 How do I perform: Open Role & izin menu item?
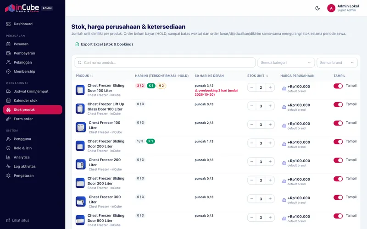(33, 148)
